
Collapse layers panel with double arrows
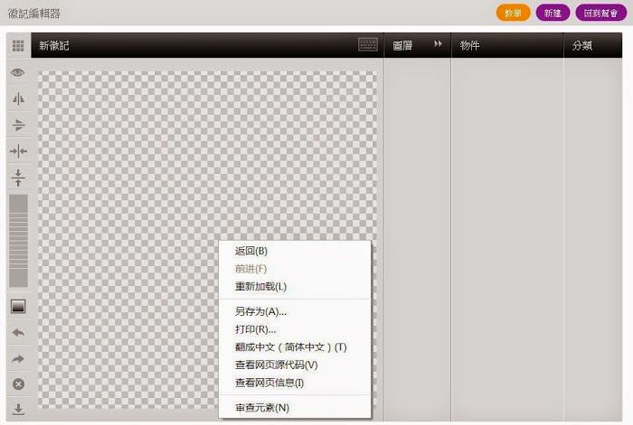tap(438, 44)
